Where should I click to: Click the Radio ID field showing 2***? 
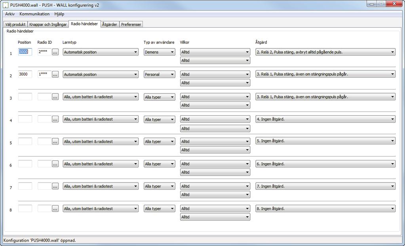44,51
